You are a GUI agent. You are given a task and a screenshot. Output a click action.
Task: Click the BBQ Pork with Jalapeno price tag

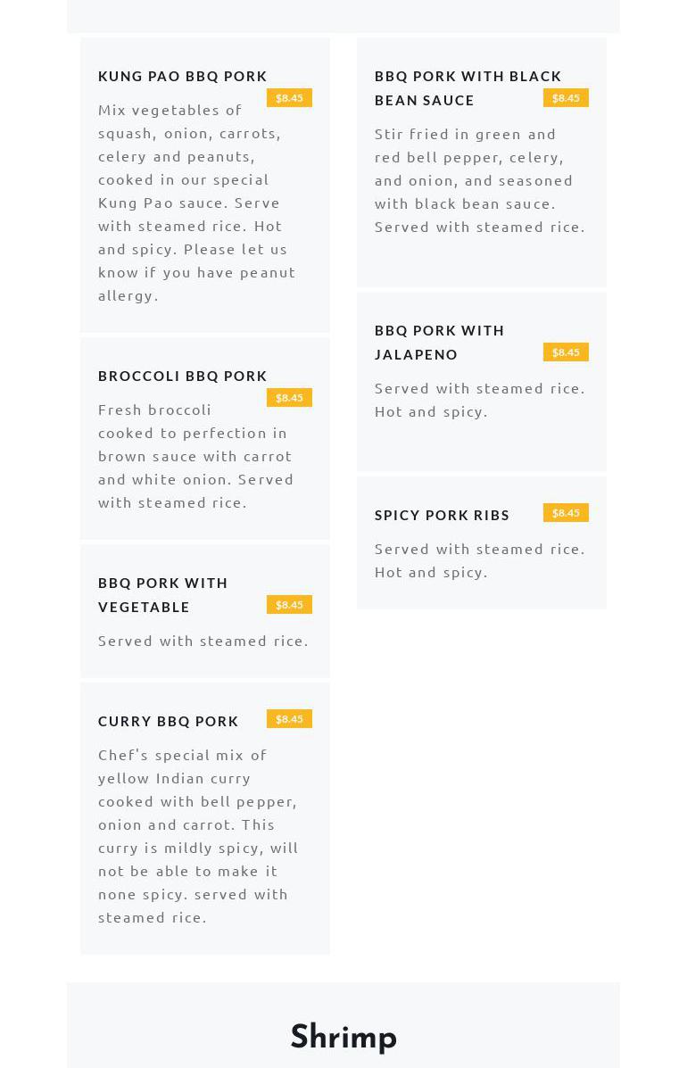coord(566,352)
